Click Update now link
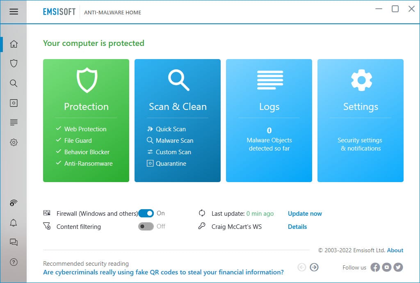 click(x=305, y=214)
